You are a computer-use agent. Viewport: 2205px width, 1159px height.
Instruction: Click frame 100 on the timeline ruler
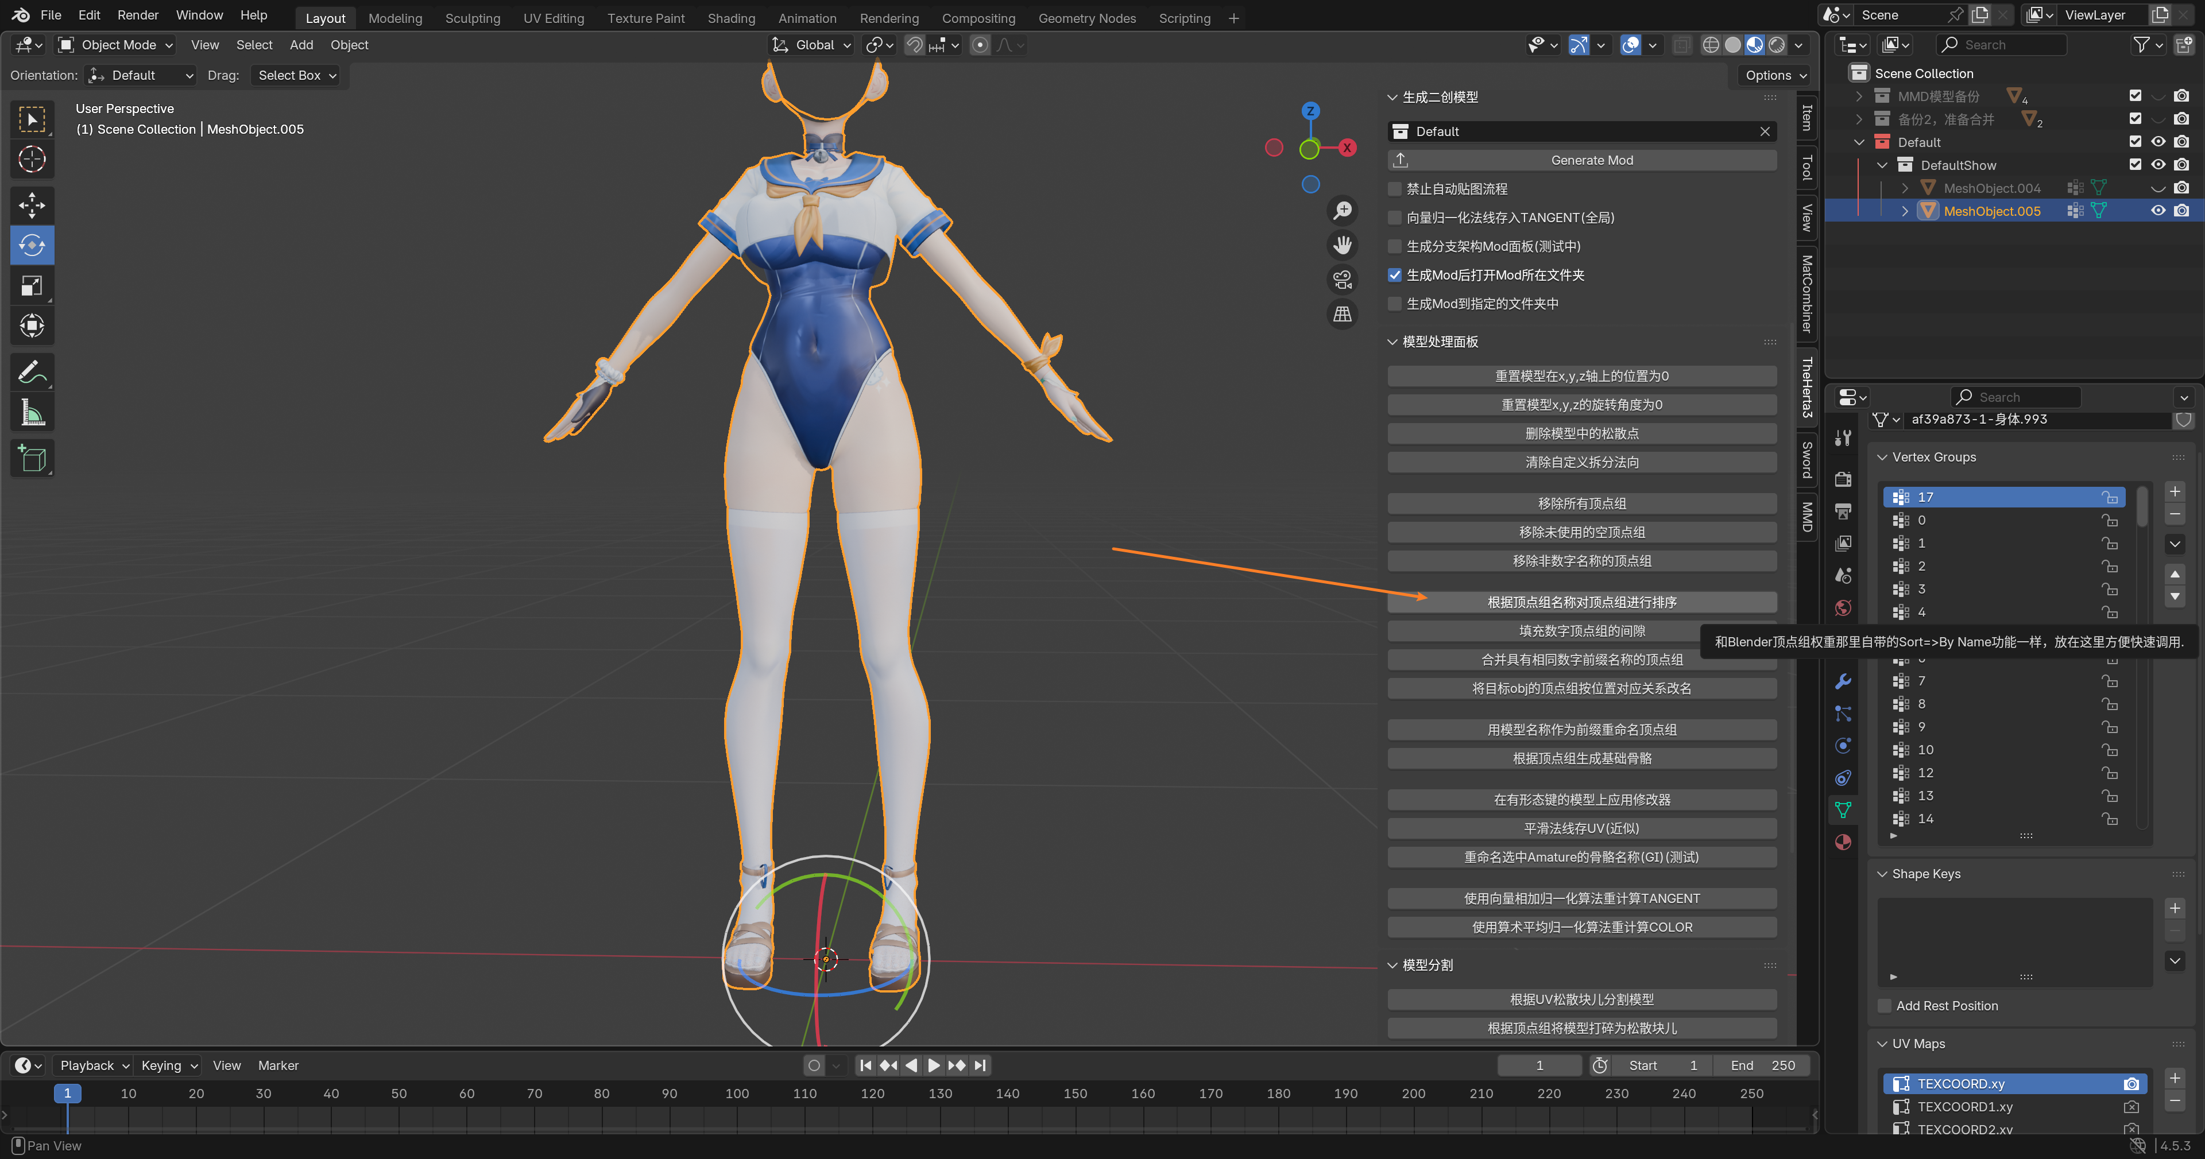point(737,1093)
